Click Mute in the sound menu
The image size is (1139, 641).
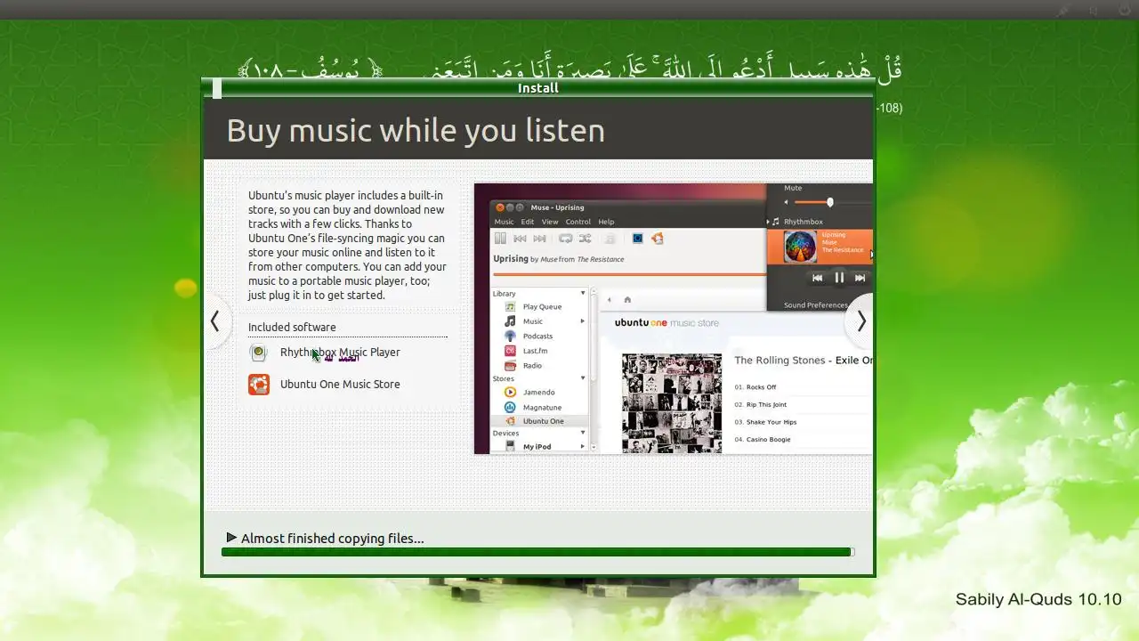point(793,188)
